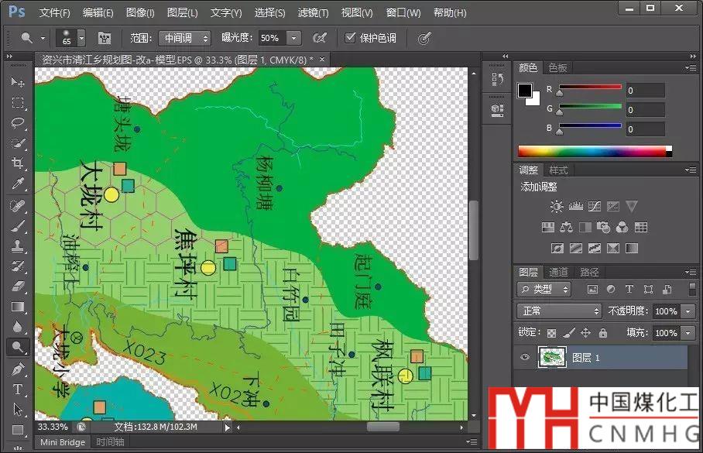Select the Crop tool
Image resolution: width=703 pixels, height=453 pixels.
17,163
